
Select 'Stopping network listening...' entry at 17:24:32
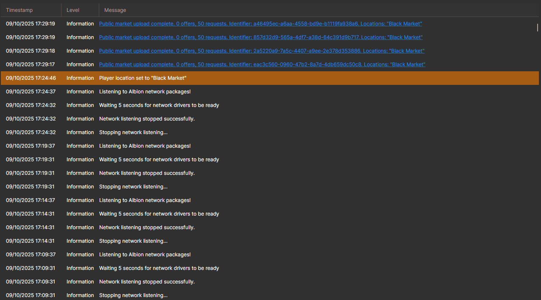coord(133,132)
